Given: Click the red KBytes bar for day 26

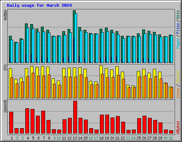Looking at the screenshot, I should 144,125.
